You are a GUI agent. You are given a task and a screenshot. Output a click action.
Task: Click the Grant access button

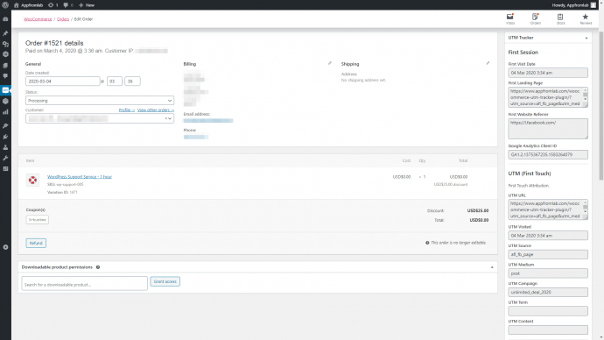[x=165, y=281]
